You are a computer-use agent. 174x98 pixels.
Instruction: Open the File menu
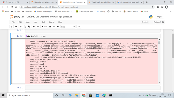point(13,22)
